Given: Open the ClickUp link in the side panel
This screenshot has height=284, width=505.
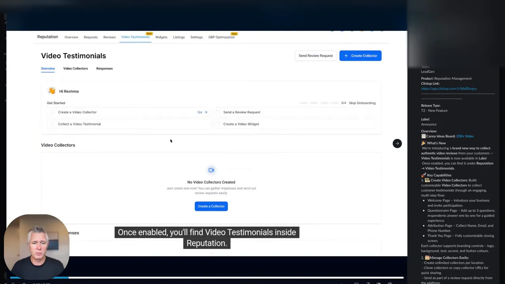Looking at the screenshot, I should tap(449, 88).
